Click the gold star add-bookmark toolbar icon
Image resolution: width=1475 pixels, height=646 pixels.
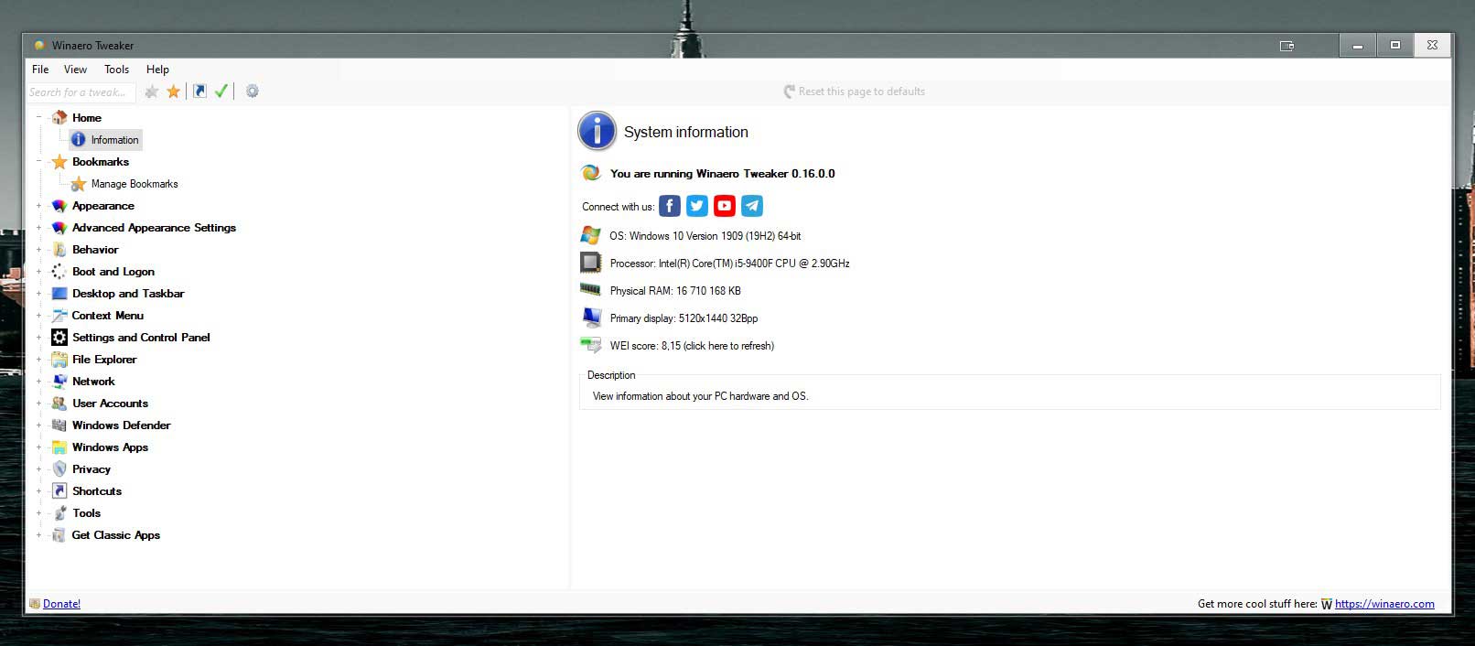pyautogui.click(x=173, y=92)
